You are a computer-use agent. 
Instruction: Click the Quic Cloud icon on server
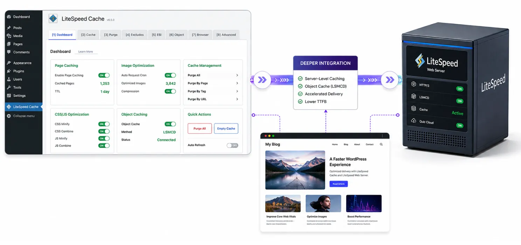click(x=414, y=121)
